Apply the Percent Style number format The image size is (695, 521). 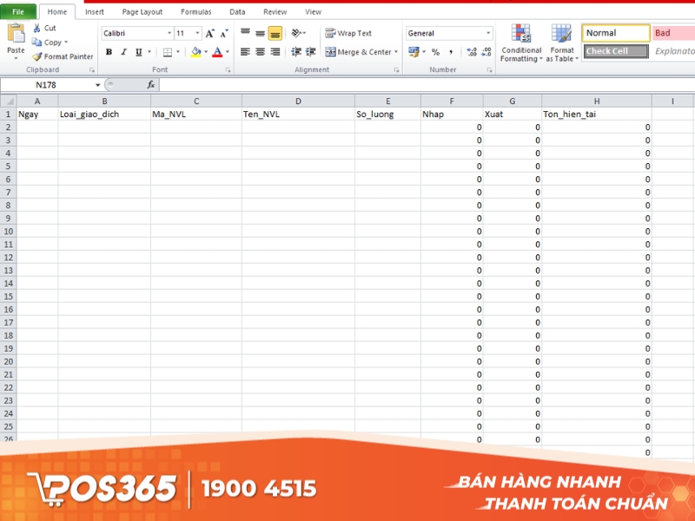[x=434, y=52]
